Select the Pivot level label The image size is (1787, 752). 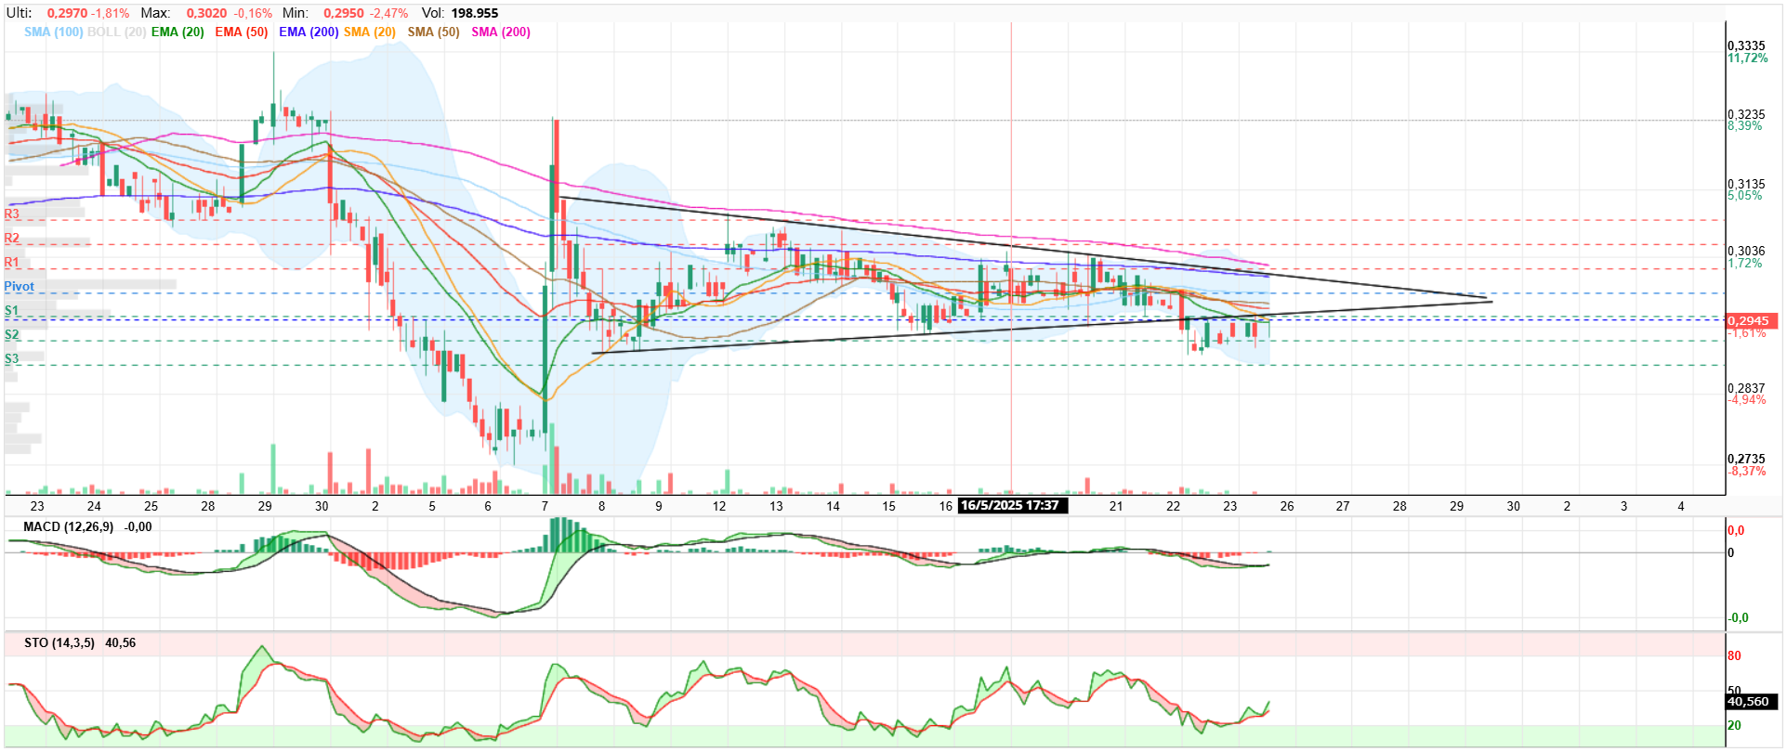tap(20, 287)
